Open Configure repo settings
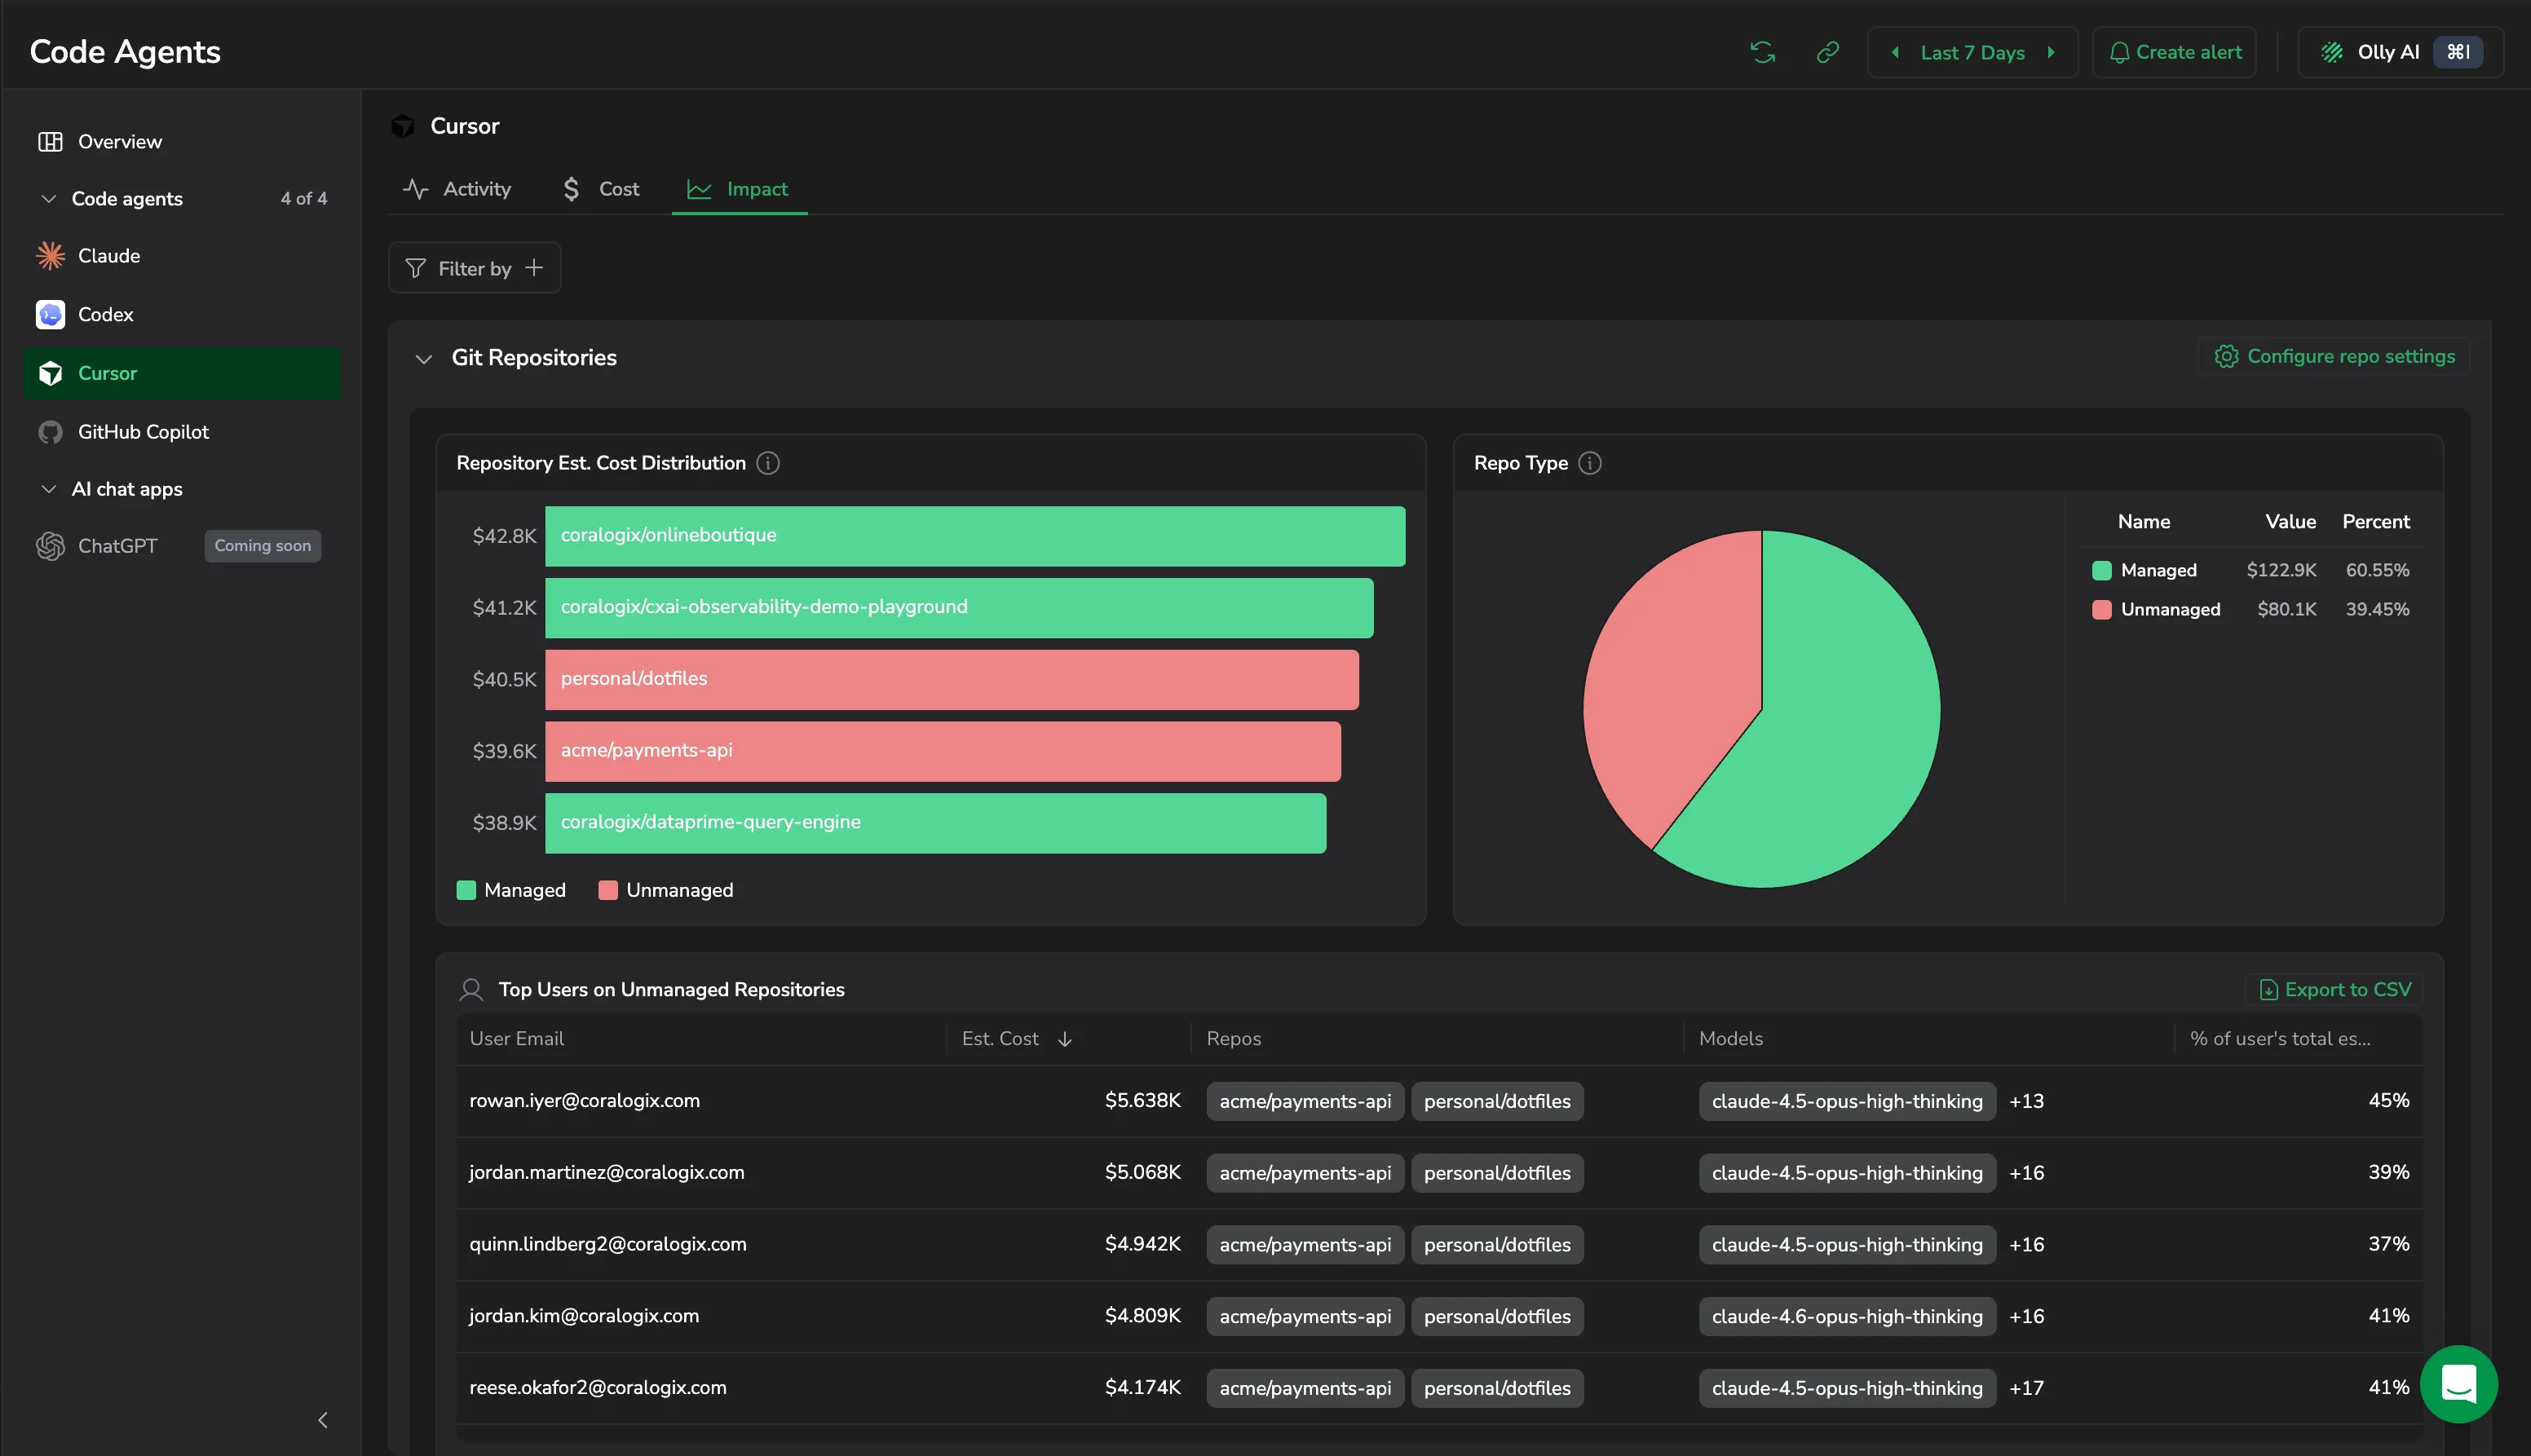 click(x=2334, y=357)
